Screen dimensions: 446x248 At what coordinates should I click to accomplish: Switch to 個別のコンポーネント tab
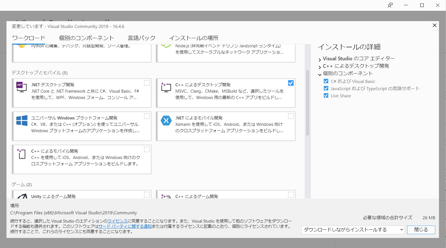tap(87, 38)
